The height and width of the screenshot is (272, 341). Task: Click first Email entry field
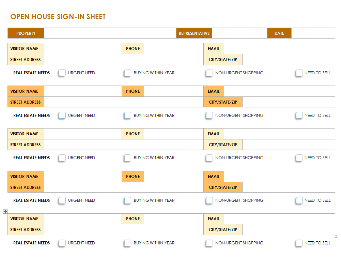click(x=279, y=49)
